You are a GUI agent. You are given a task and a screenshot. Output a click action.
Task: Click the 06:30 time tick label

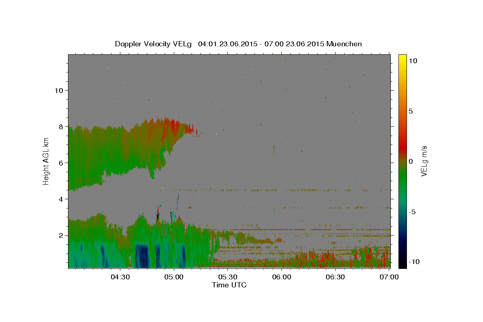(x=335, y=277)
